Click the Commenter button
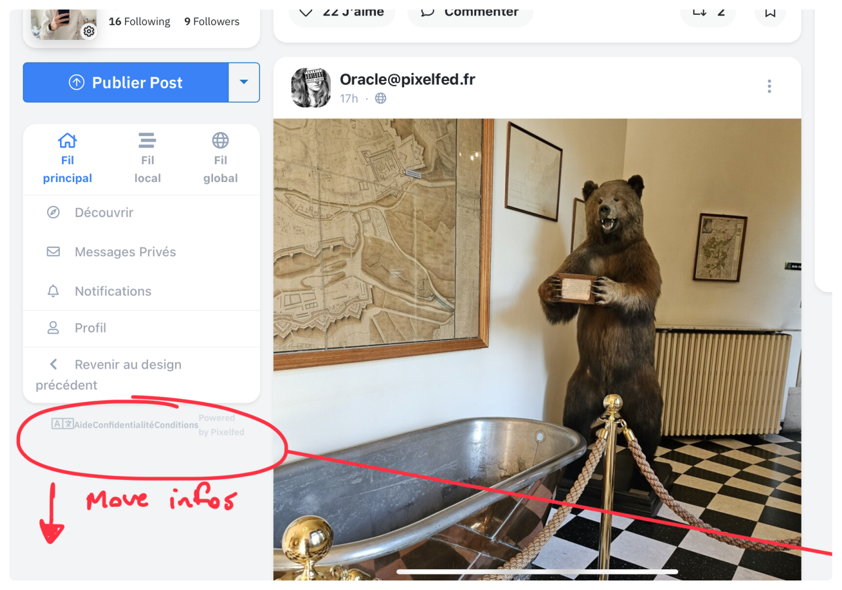 coord(469,12)
